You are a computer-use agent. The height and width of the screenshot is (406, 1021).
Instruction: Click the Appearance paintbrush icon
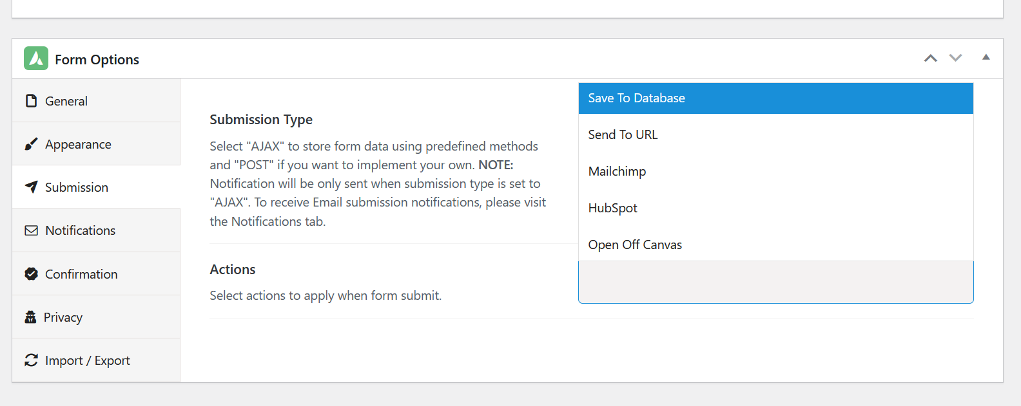point(31,144)
